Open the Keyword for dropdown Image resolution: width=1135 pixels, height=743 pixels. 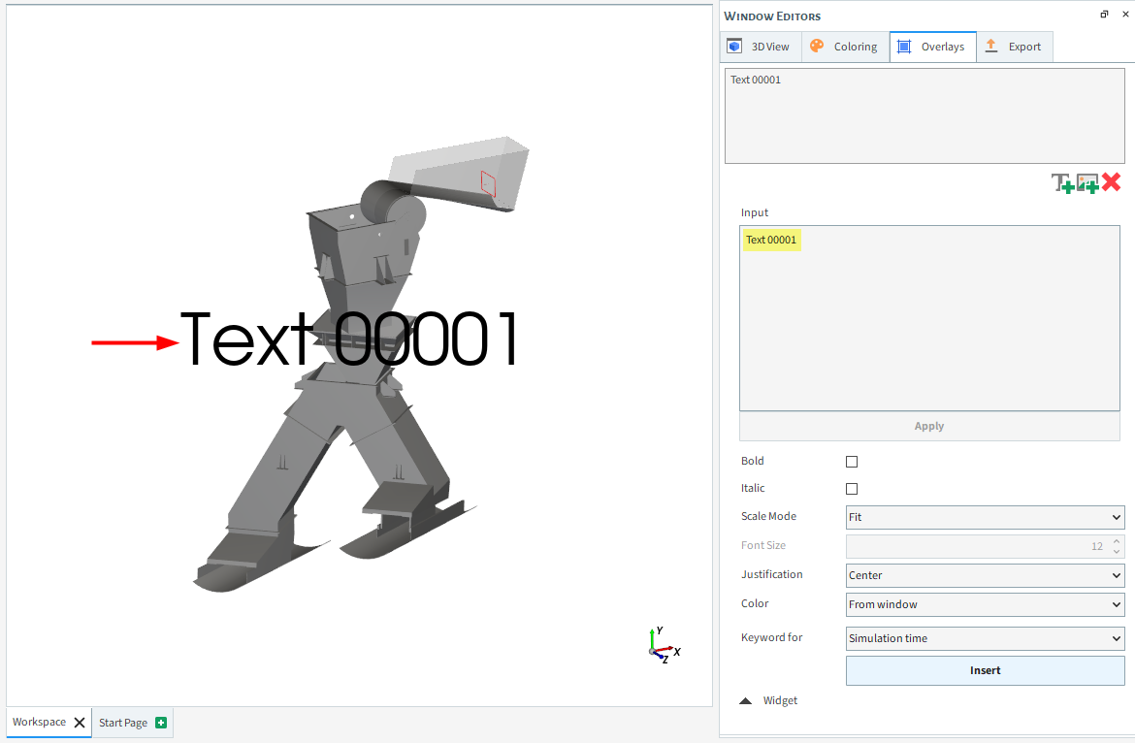click(x=985, y=638)
